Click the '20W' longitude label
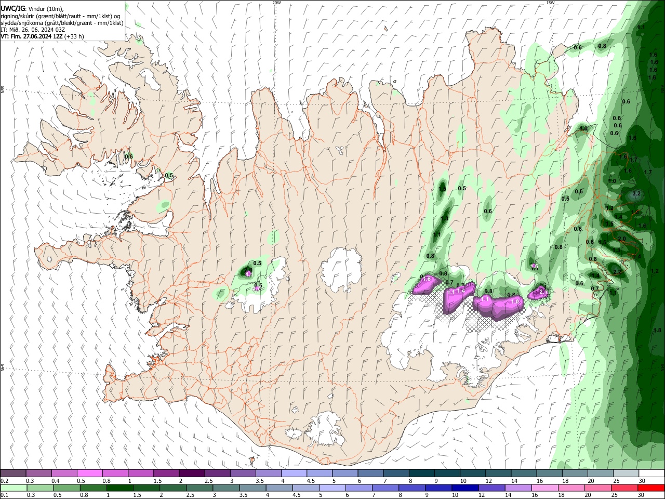 [x=276, y=3]
